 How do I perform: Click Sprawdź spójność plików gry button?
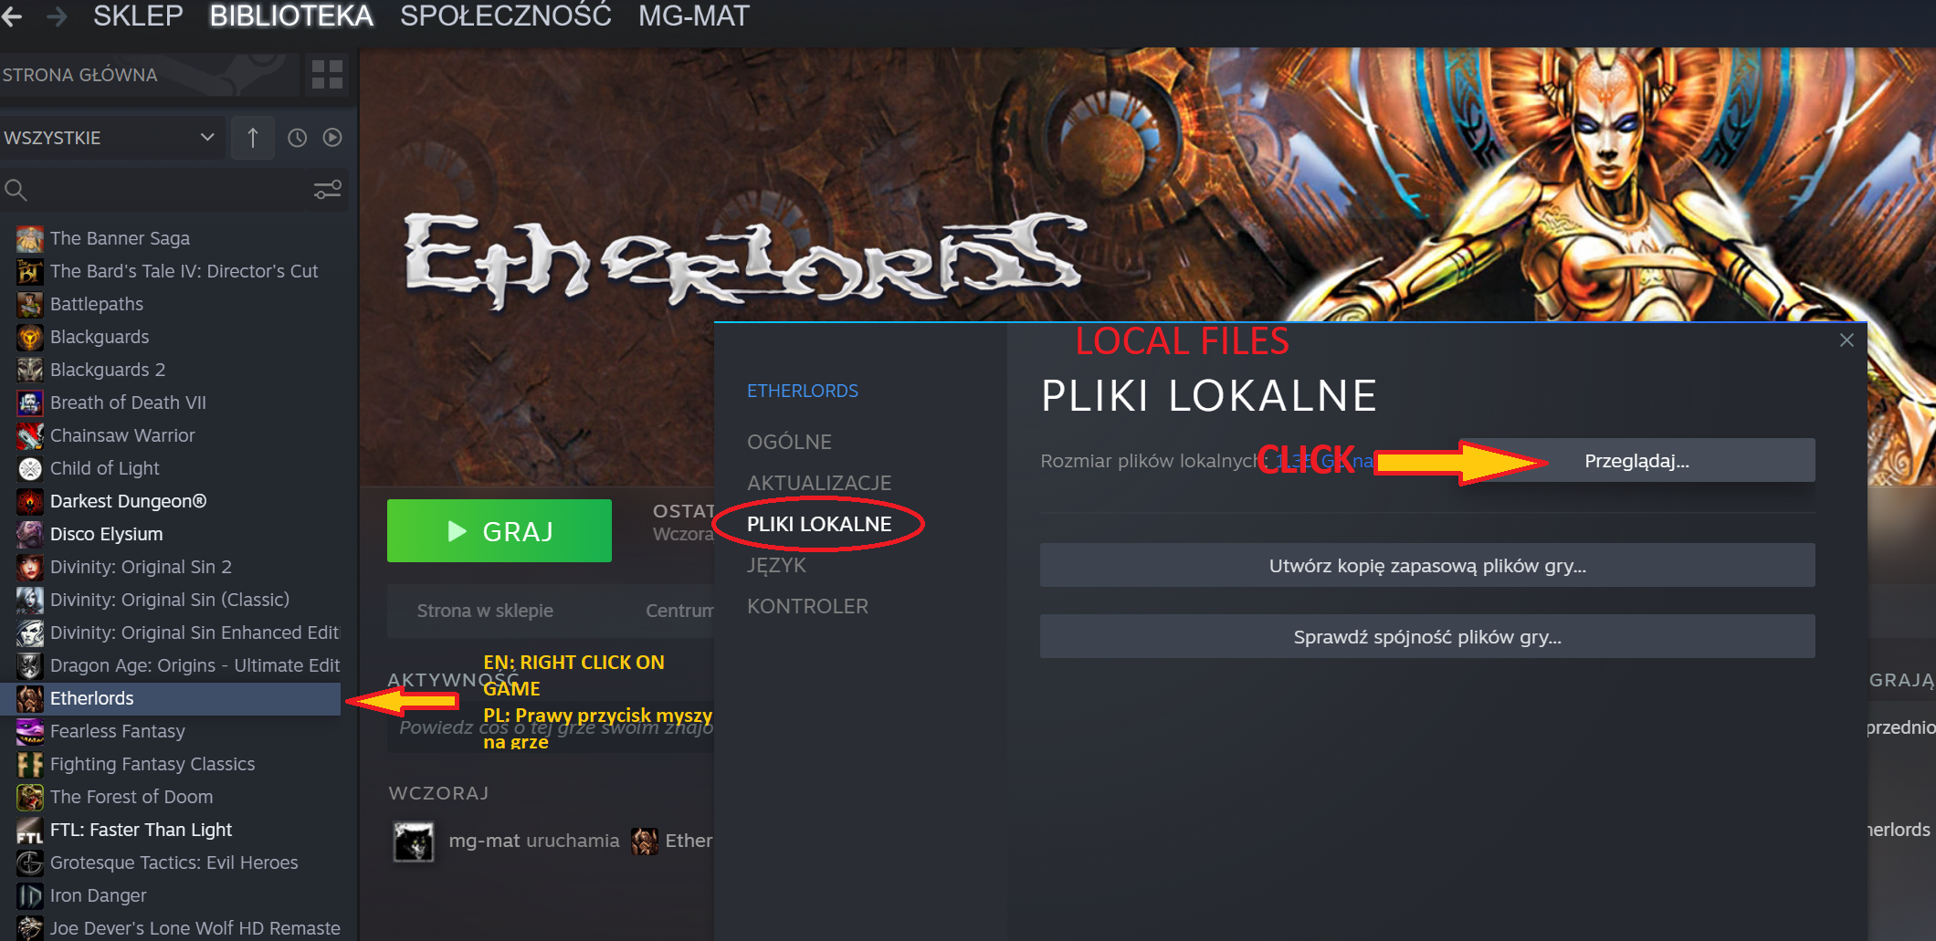[1427, 637]
